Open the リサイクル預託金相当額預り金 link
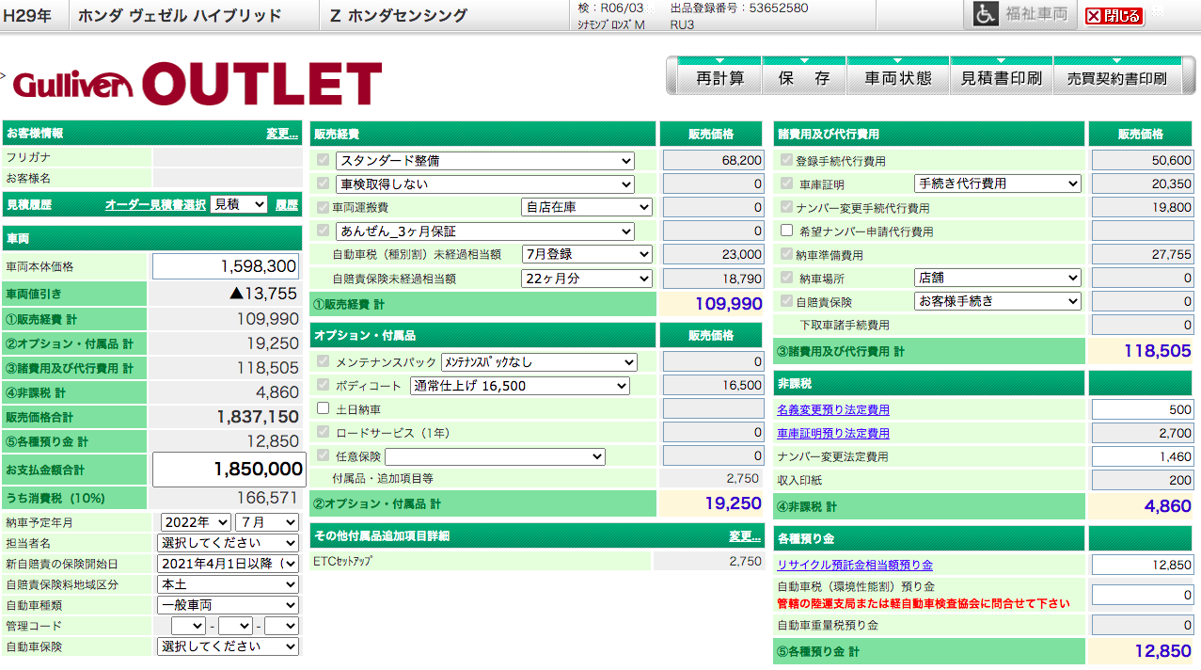This screenshot has height=670, width=1201. point(855,566)
